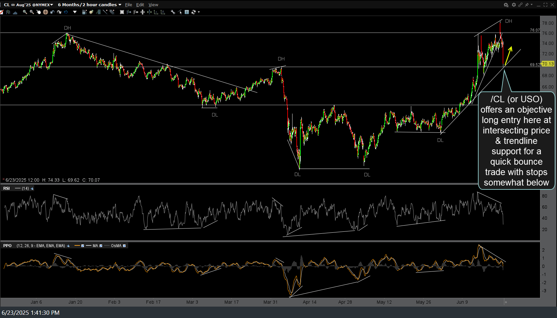Image resolution: width=557 pixels, height=318 pixels.
Task: Click the chain link icon in title bar
Action: pyautogui.click(x=520, y=5)
